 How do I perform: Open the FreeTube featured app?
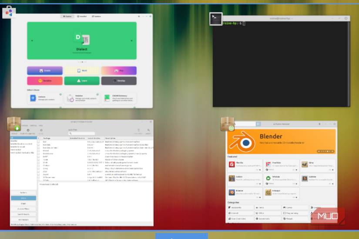tap(282, 166)
